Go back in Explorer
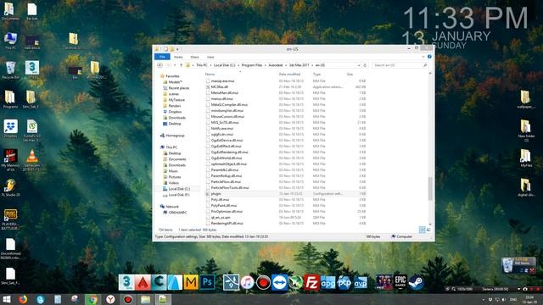This screenshot has width=543, height=305. point(160,65)
